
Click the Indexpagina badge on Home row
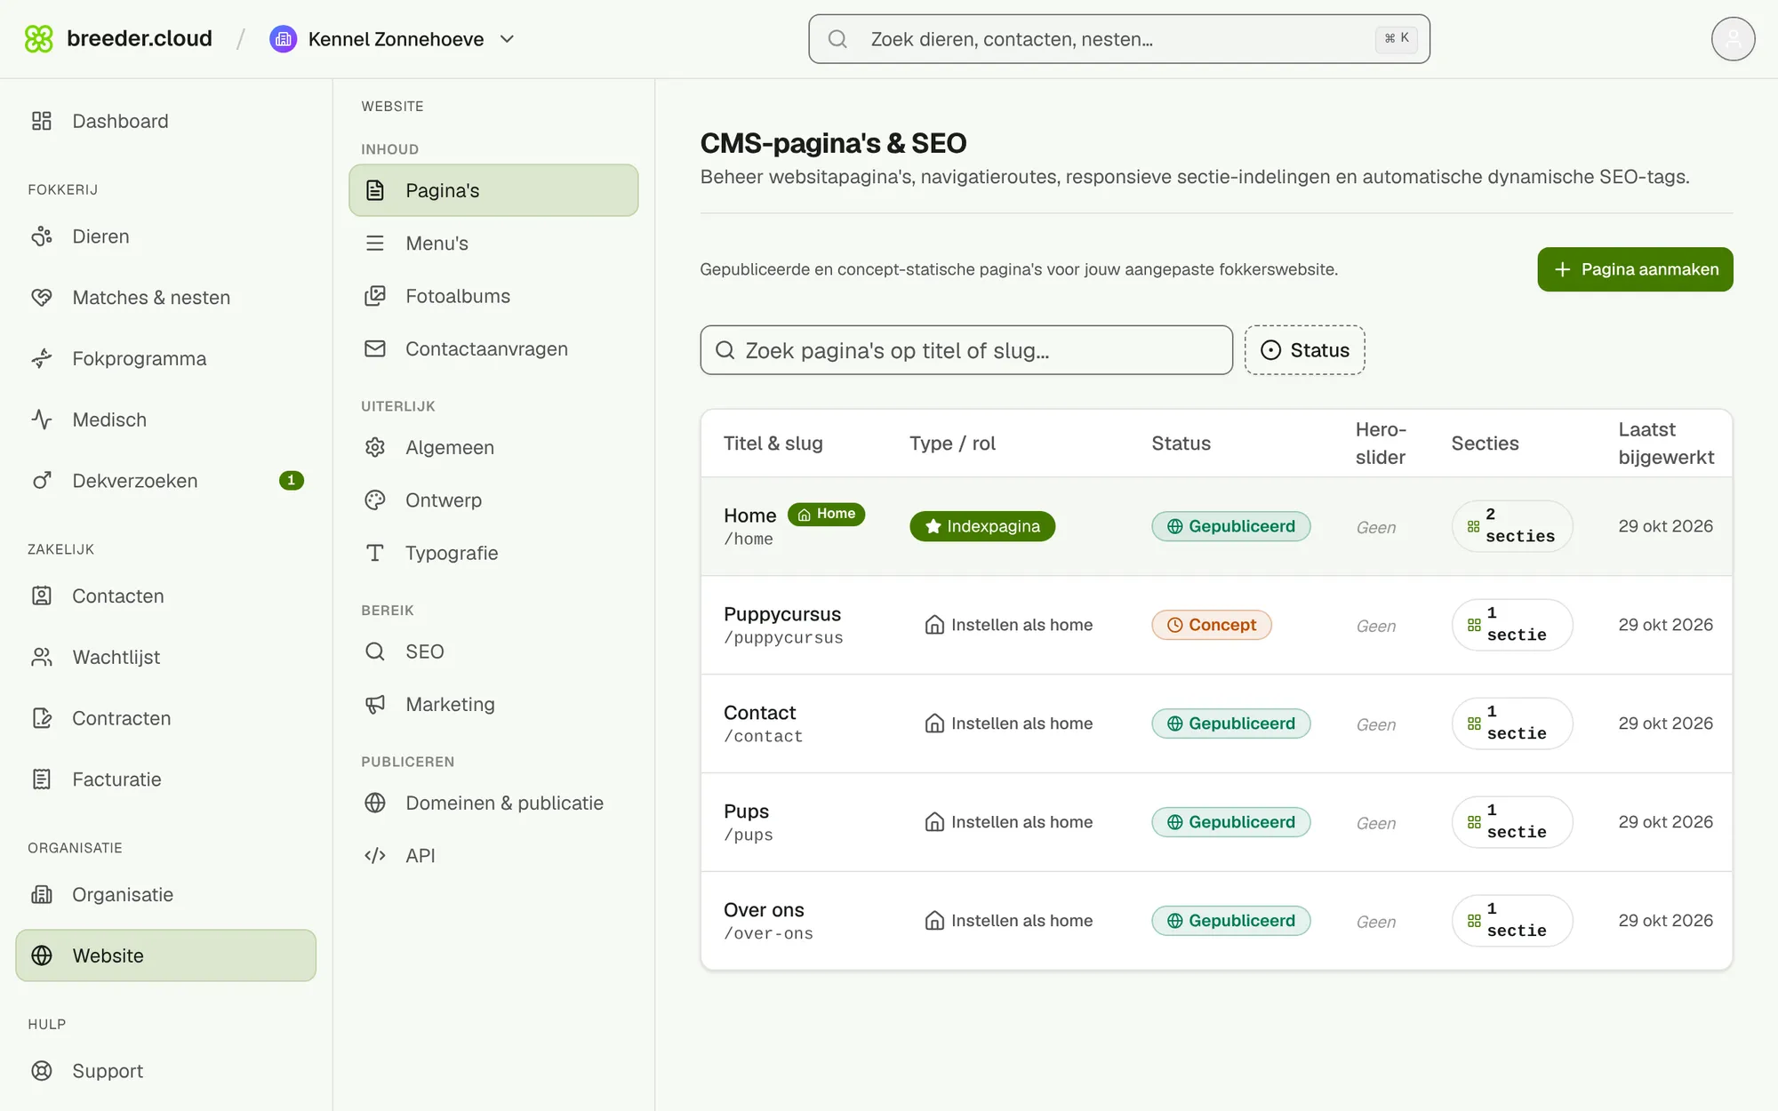pyautogui.click(x=982, y=526)
